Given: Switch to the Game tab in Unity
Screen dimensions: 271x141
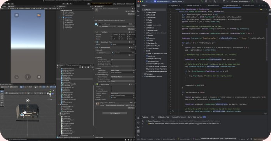Looking at the screenshot, I should [x=12, y=7].
